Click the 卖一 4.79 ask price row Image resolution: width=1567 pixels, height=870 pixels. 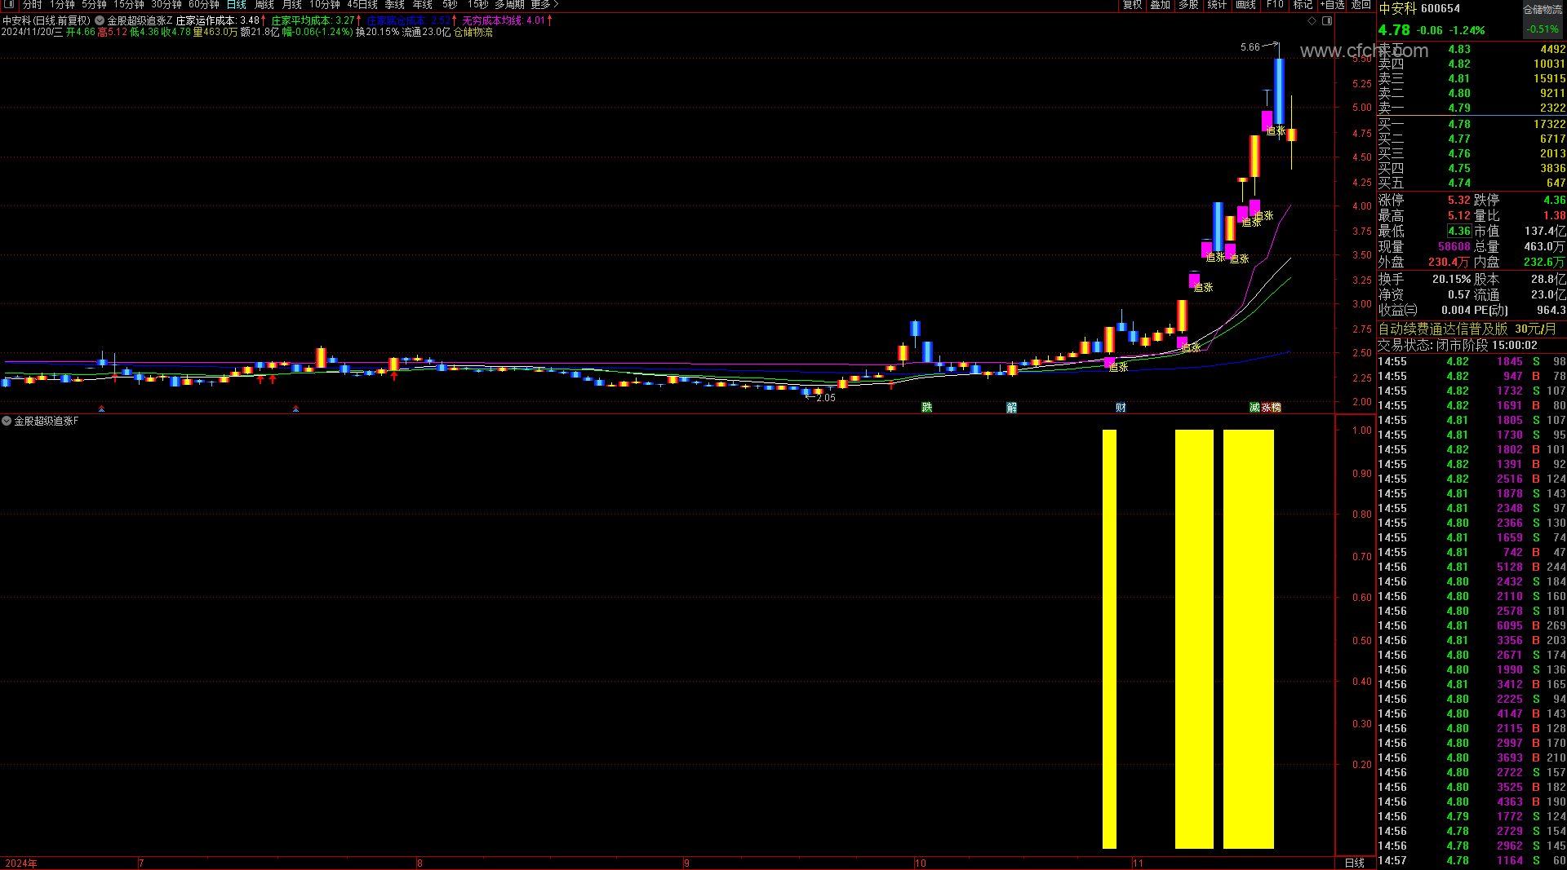pyautogui.click(x=1472, y=108)
